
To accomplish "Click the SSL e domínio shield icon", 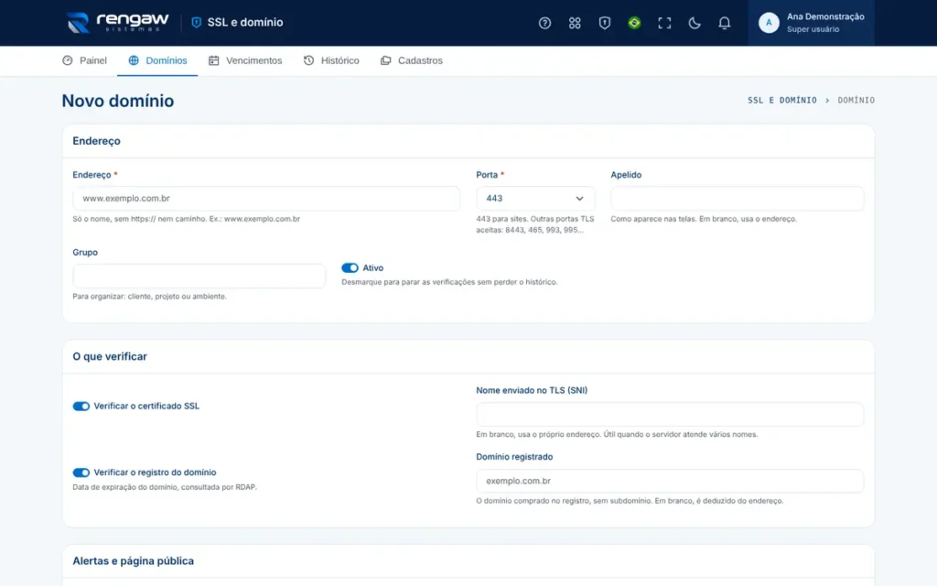I will pyautogui.click(x=196, y=22).
